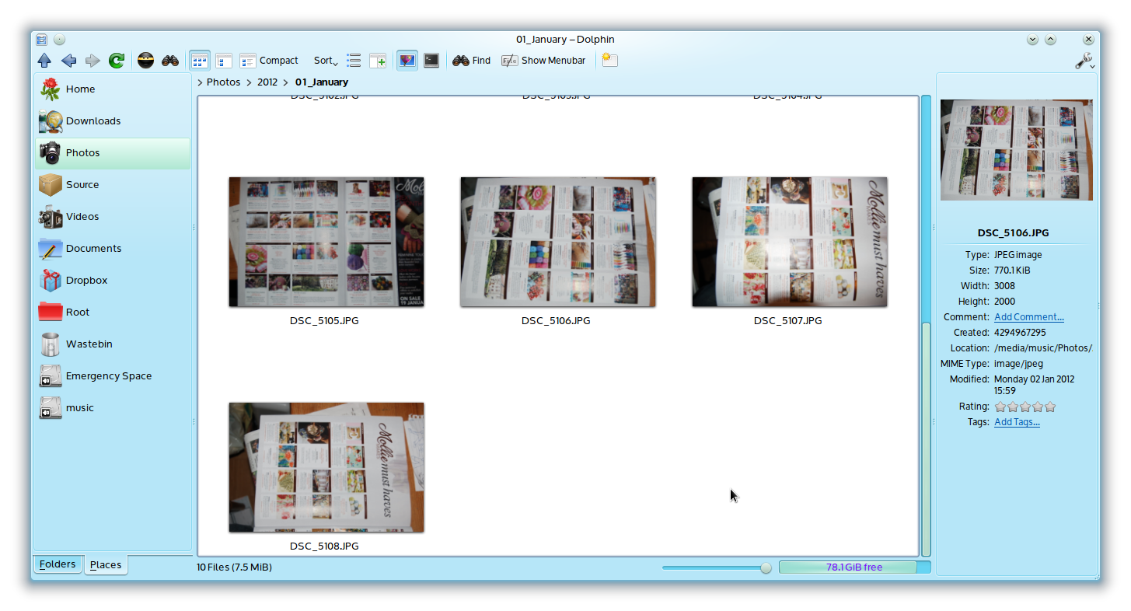
Task: Click the round pin button in the titlebar
Action: click(x=59, y=40)
